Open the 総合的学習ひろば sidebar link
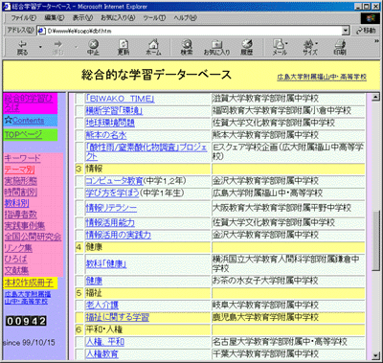Screen dimensions: 383x363 29,103
